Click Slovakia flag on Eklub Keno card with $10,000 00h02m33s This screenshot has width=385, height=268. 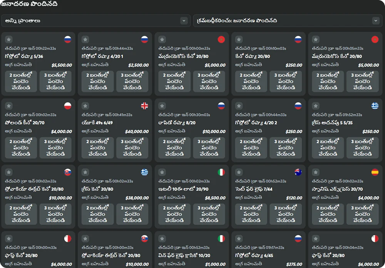pos(67,172)
